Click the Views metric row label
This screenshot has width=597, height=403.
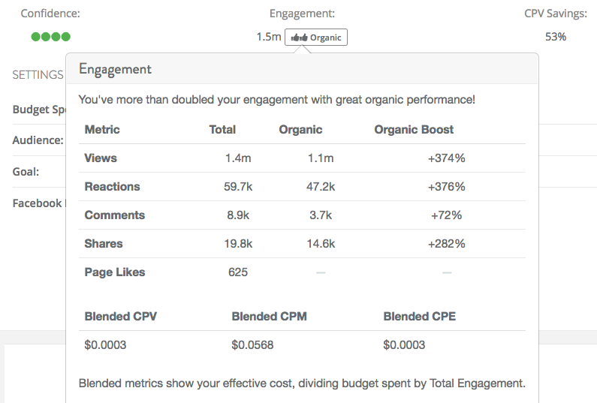[x=101, y=158]
